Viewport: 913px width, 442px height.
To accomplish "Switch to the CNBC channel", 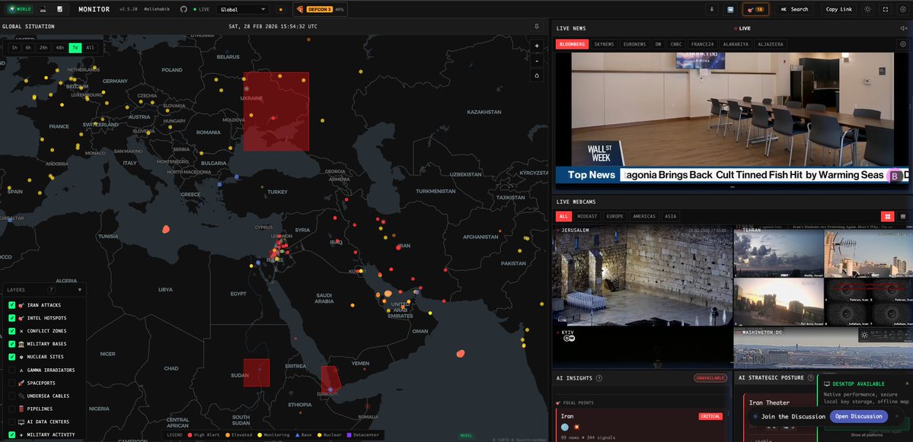I will (676, 44).
